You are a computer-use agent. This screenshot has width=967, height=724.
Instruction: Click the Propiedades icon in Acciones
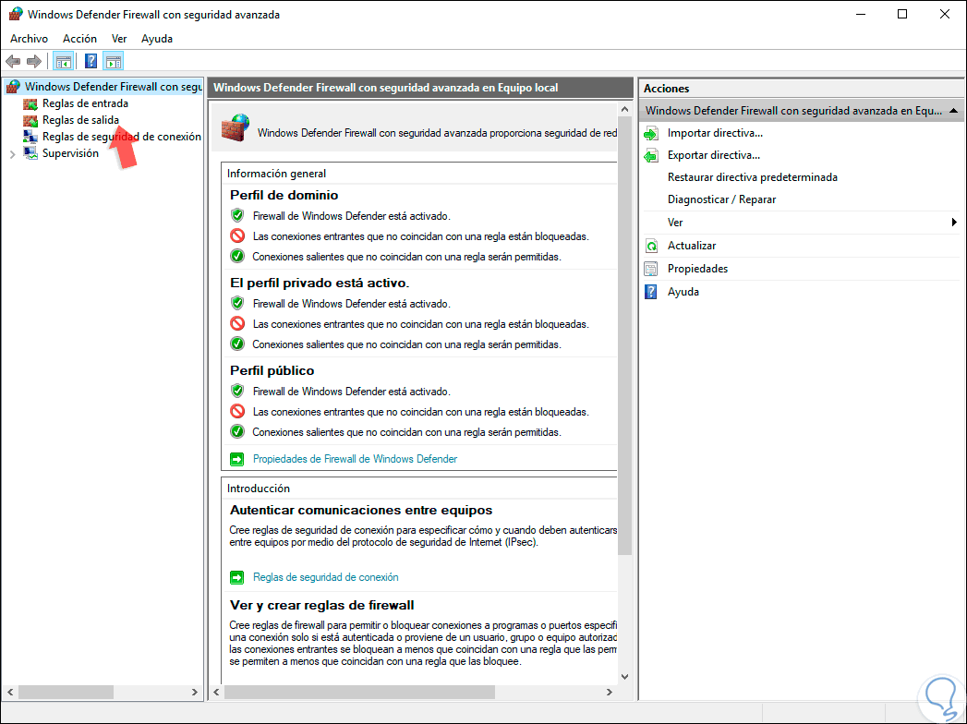point(651,269)
